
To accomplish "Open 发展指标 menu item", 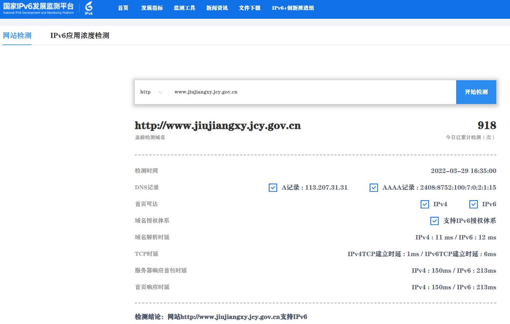I will pos(152,8).
